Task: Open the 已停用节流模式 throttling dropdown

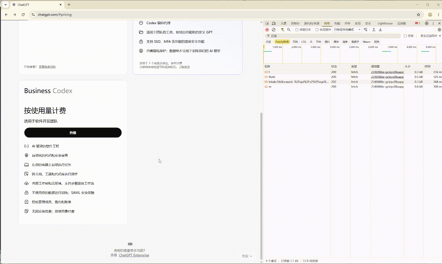Action: pyautogui.click(x=347, y=30)
